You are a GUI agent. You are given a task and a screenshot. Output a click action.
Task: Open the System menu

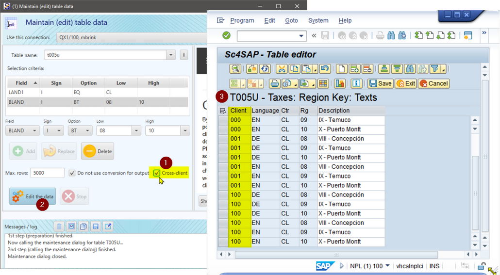point(318,21)
